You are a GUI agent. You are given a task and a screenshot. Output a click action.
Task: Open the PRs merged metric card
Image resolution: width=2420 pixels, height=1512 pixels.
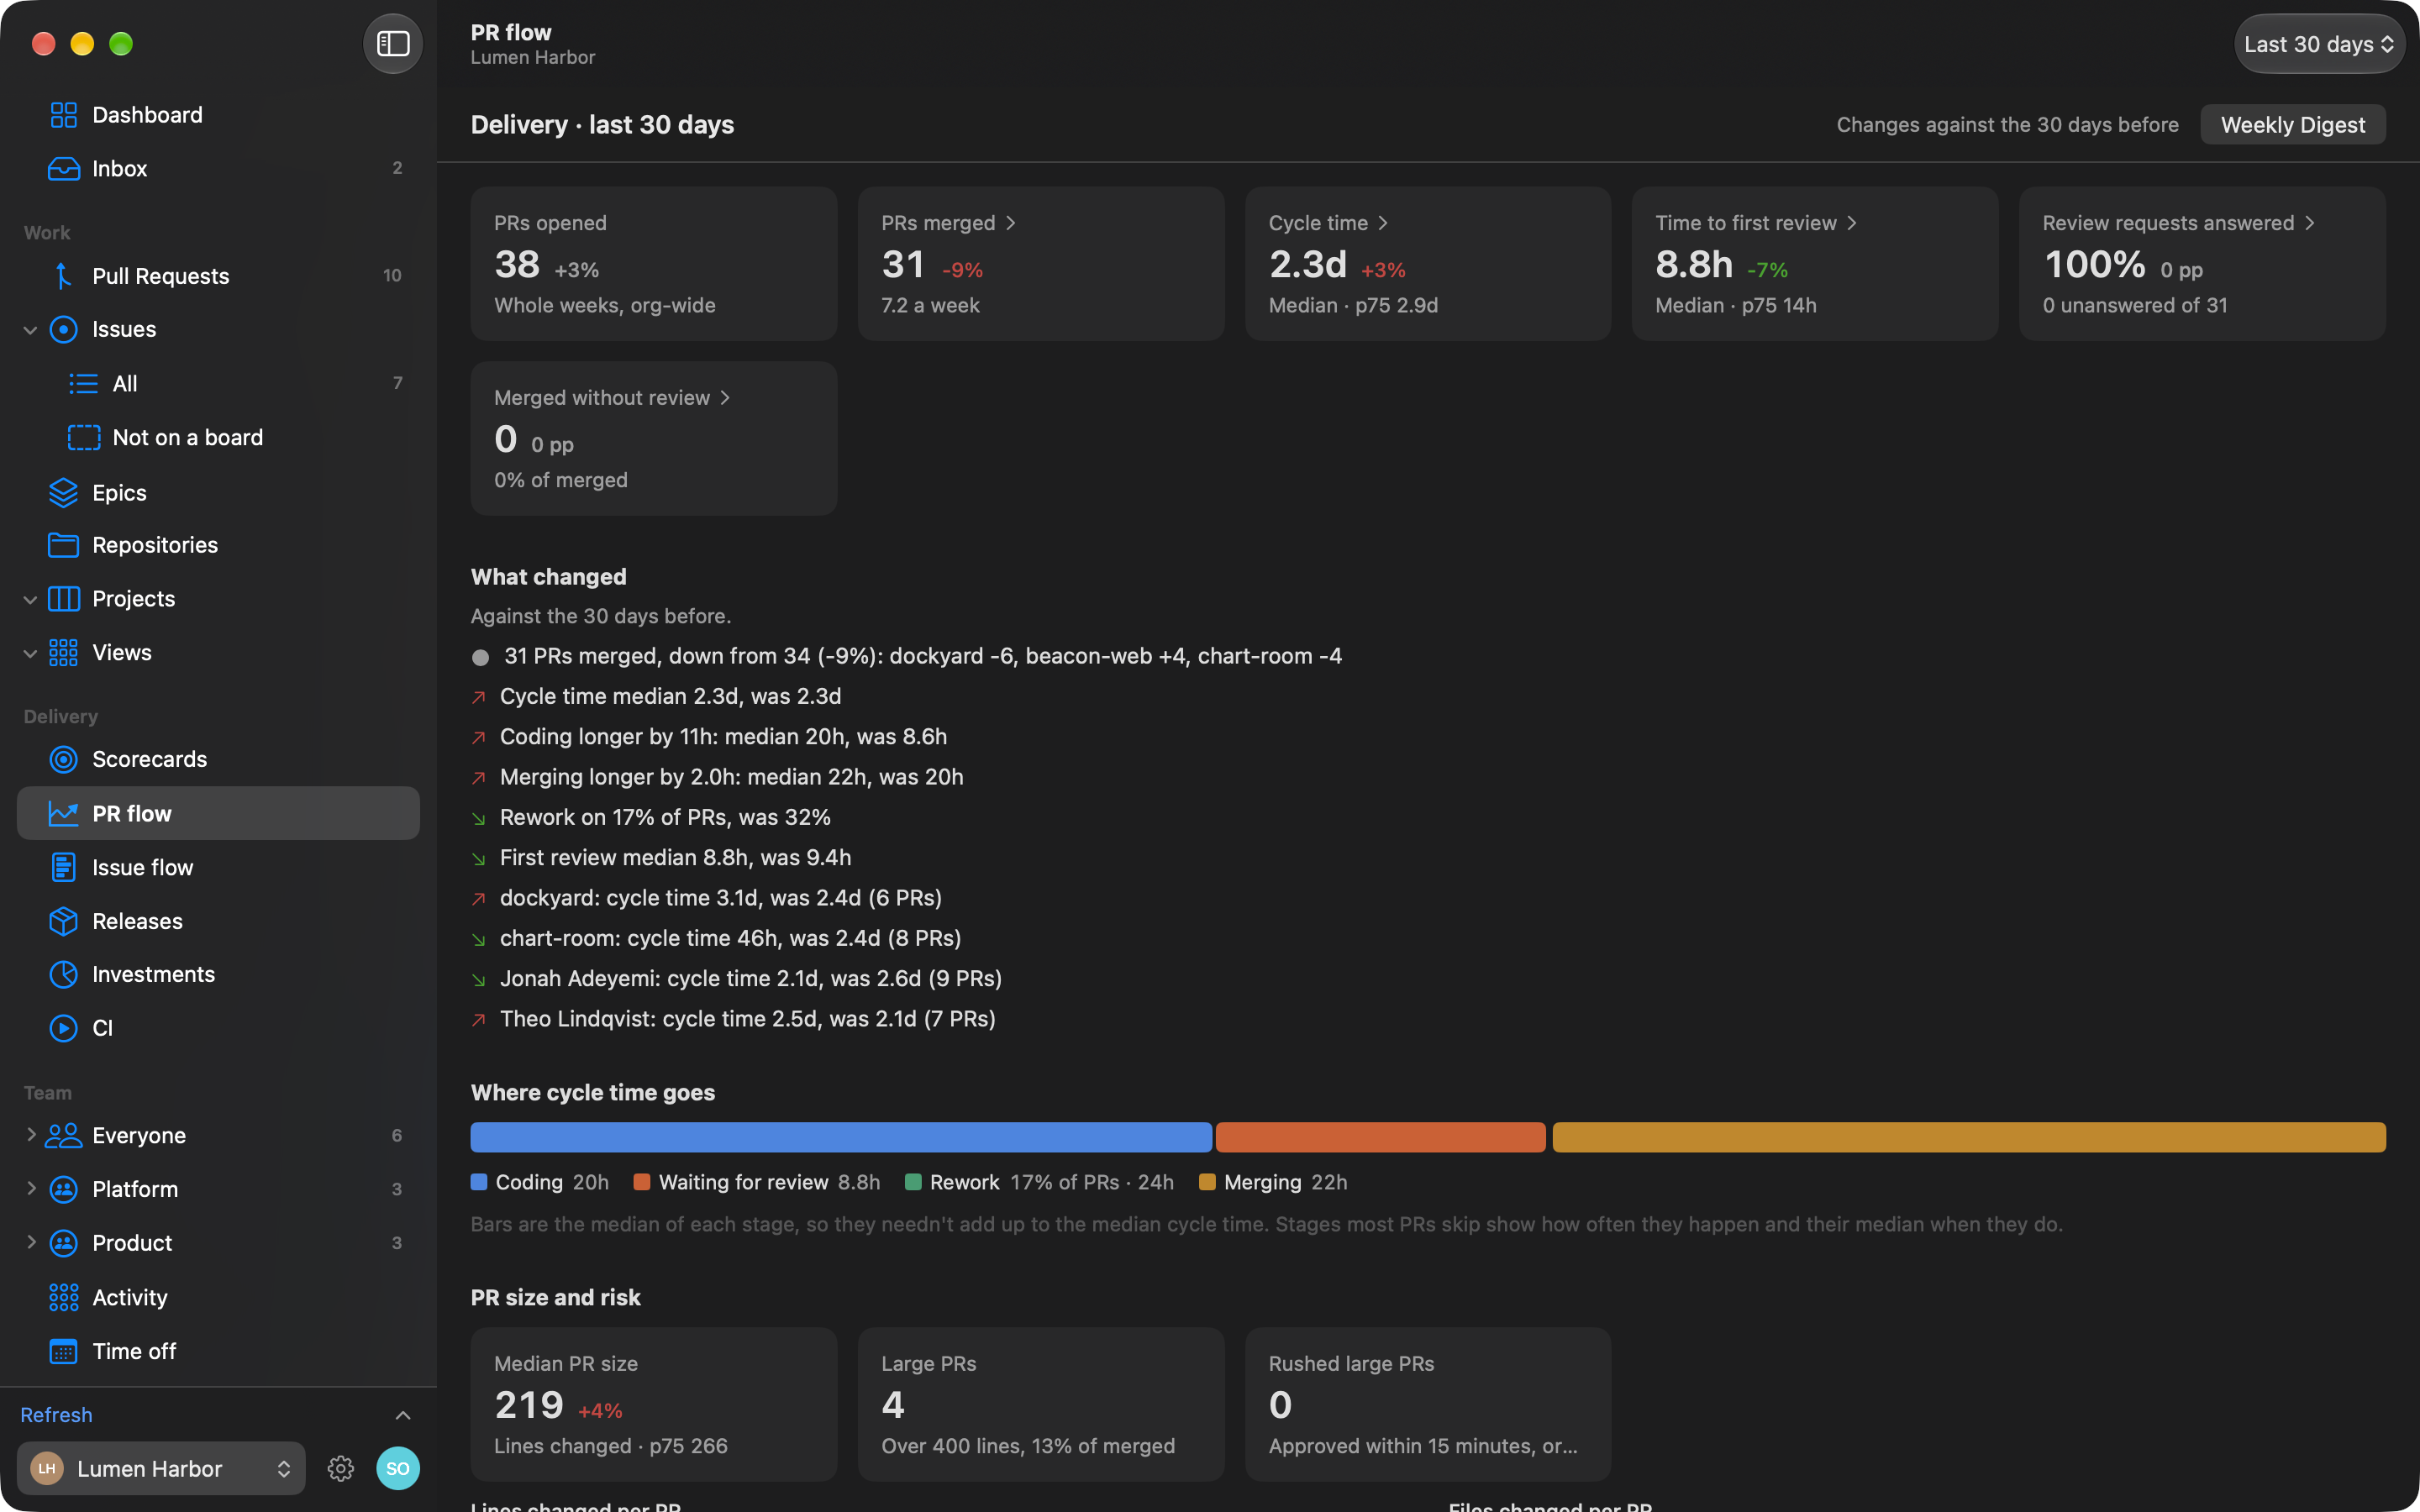click(1040, 264)
